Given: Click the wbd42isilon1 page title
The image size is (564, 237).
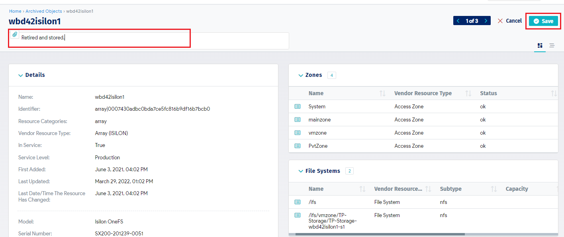Looking at the screenshot, I should 35,22.
